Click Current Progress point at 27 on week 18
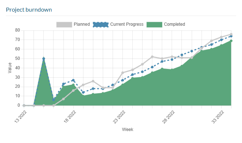The width and height of the screenshot is (242, 143). 73,80
